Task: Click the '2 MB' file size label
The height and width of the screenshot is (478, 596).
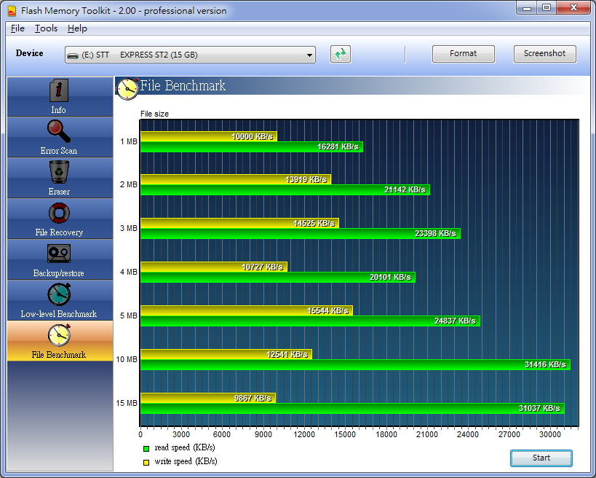Action: point(129,184)
